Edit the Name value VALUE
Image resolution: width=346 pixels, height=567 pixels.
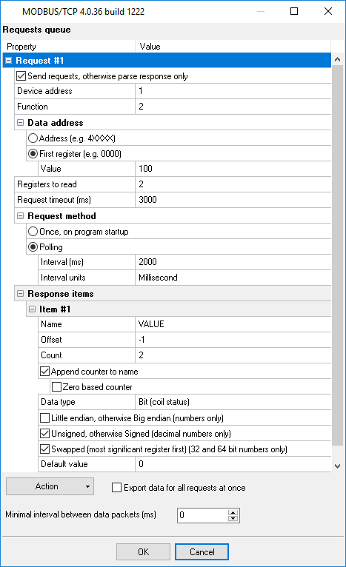coord(233,324)
